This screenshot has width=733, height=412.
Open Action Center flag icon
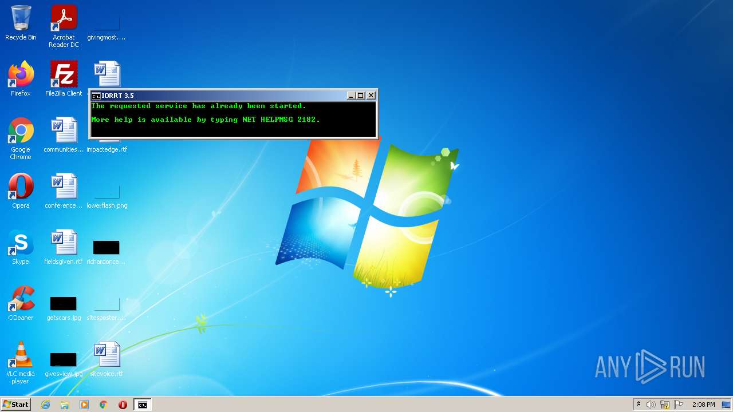[679, 405]
